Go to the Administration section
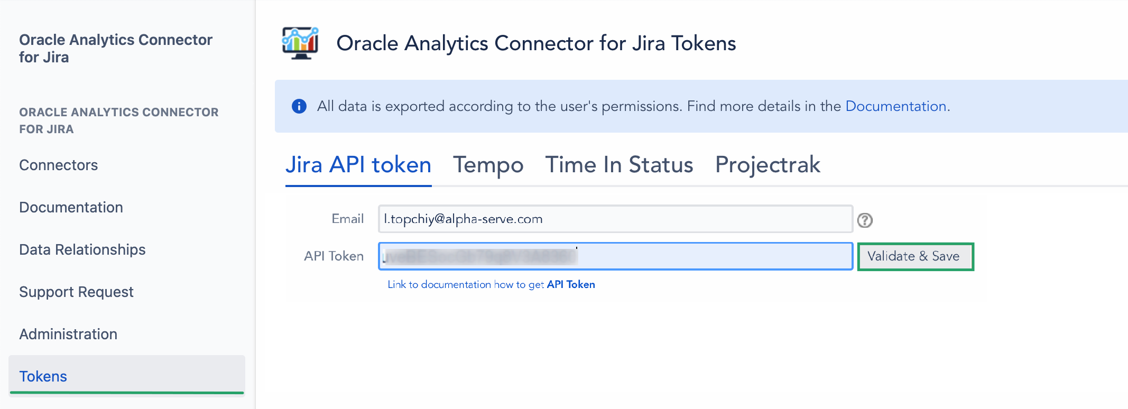Image resolution: width=1128 pixels, height=409 pixels. [x=68, y=333]
